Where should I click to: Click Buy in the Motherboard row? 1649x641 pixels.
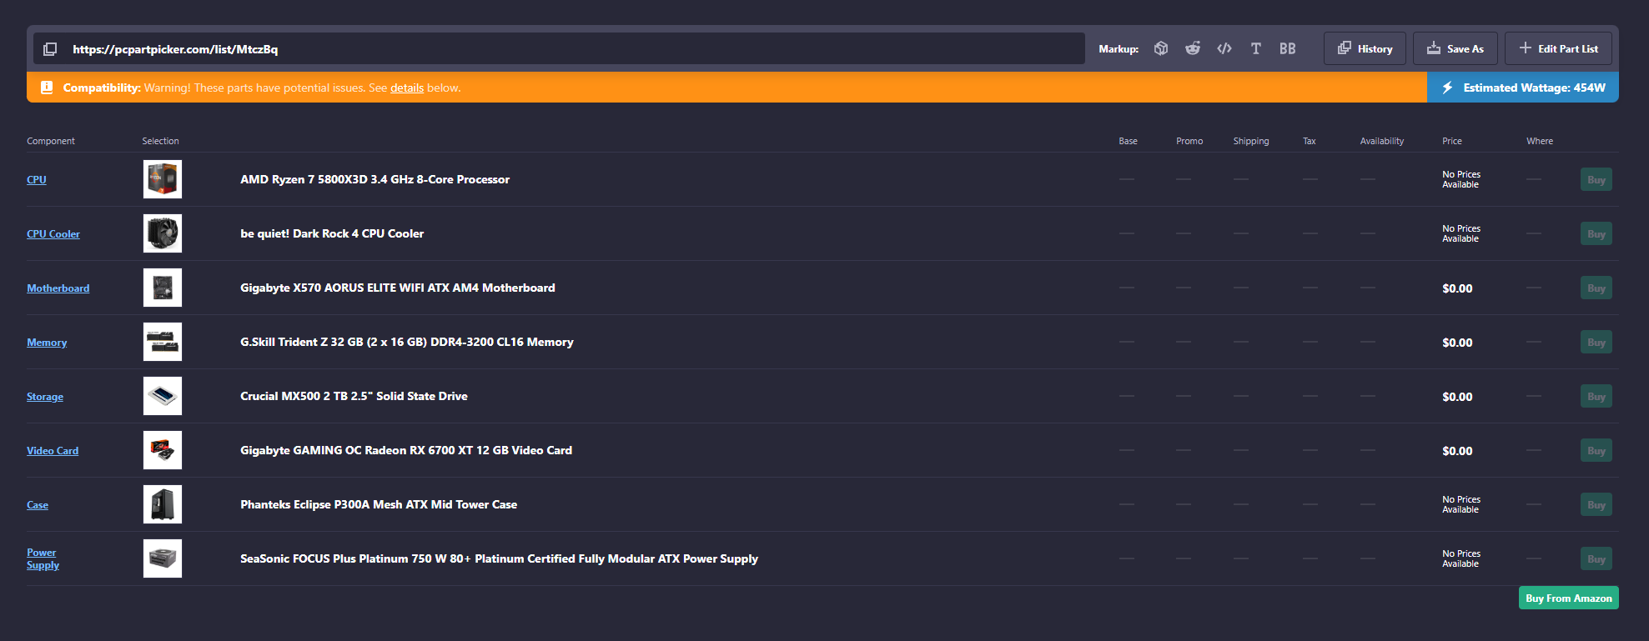click(1596, 288)
